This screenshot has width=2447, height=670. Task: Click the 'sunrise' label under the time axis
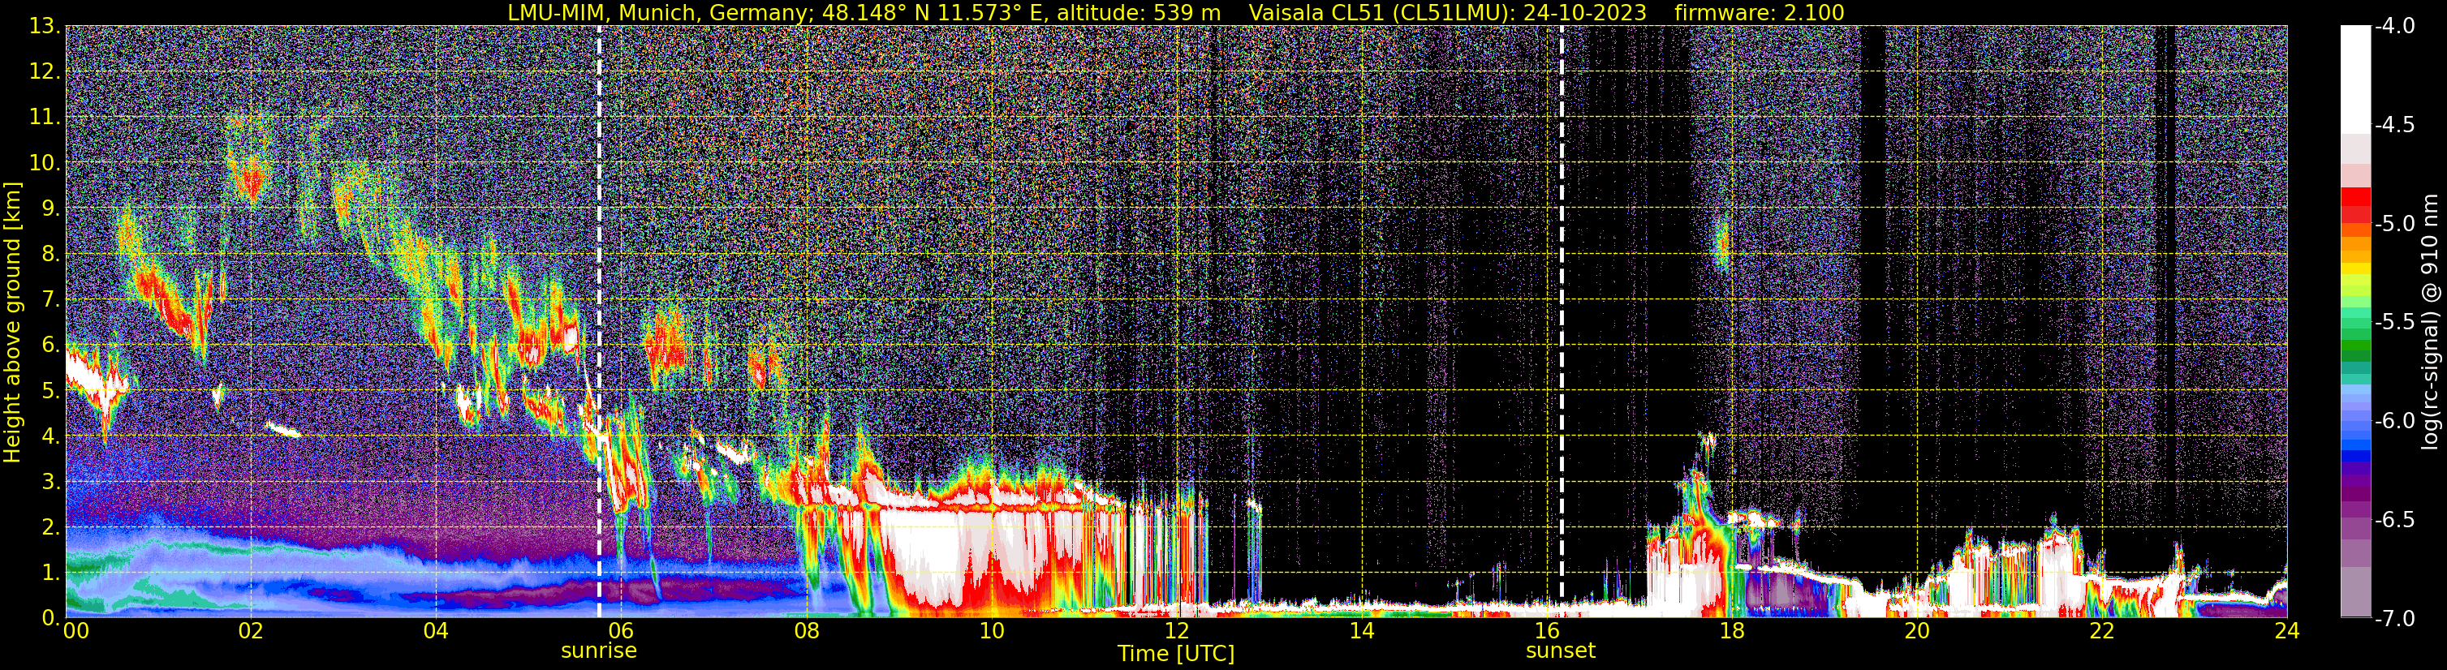point(598,651)
